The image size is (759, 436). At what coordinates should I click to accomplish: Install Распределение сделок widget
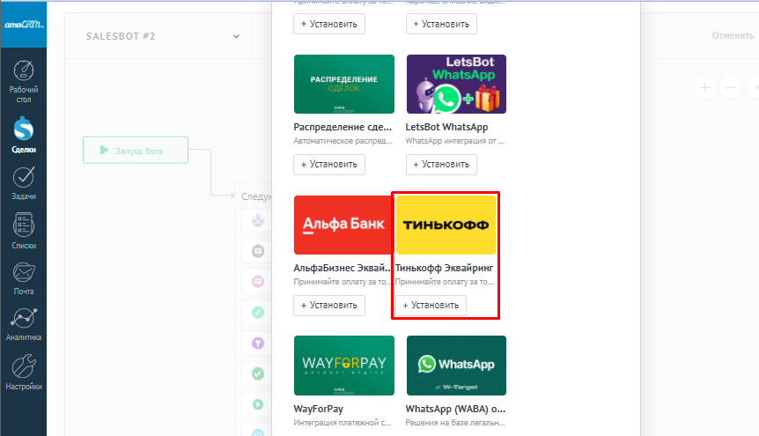click(x=329, y=164)
